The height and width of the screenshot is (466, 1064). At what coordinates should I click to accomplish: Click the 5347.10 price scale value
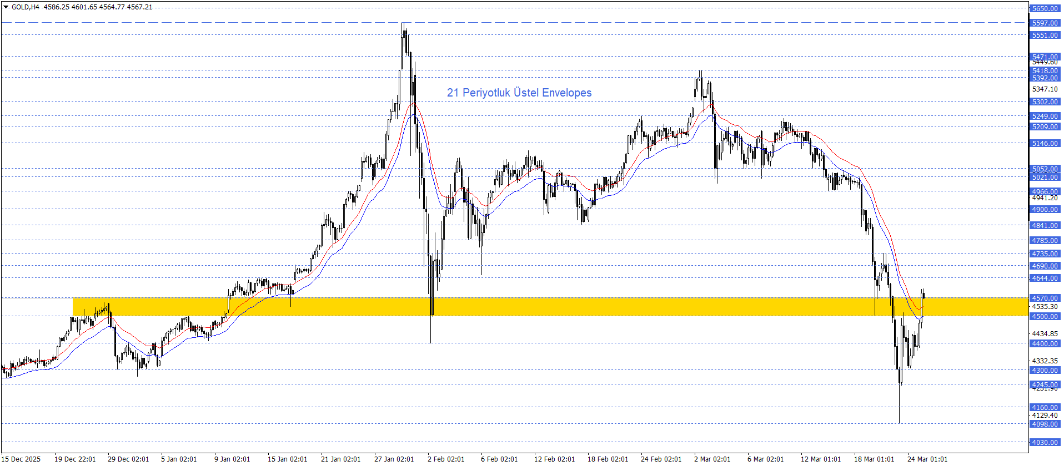tap(1045, 89)
